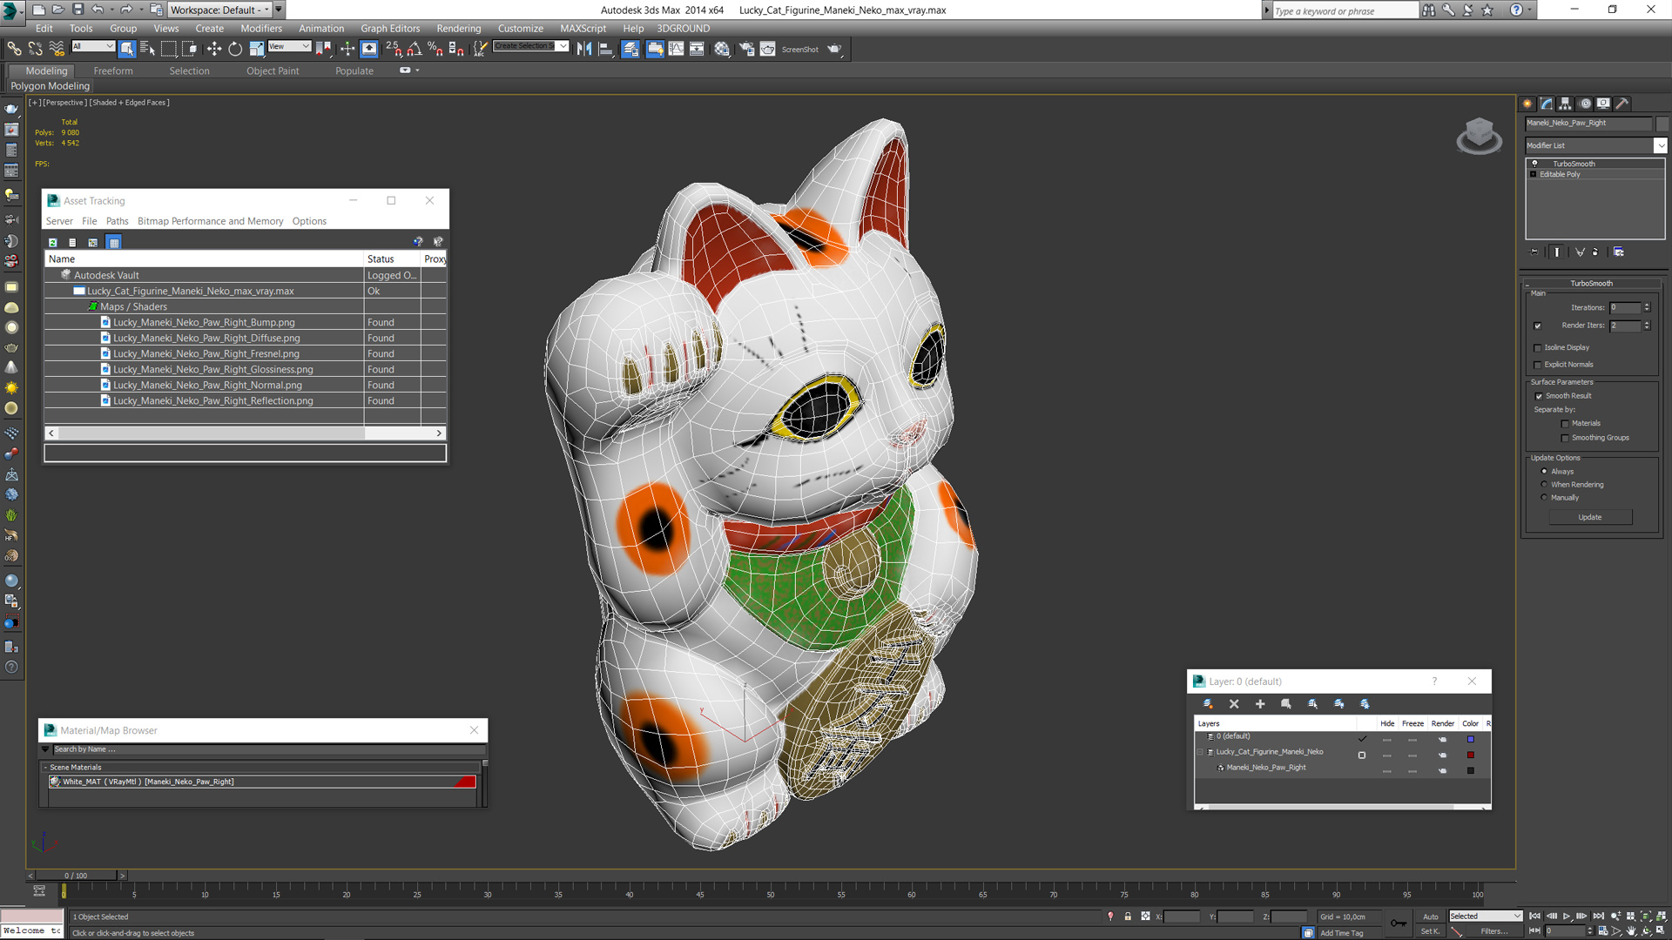Open the View reference coordinate dropdown
Viewport: 1672px width, 940px height.
289,47
